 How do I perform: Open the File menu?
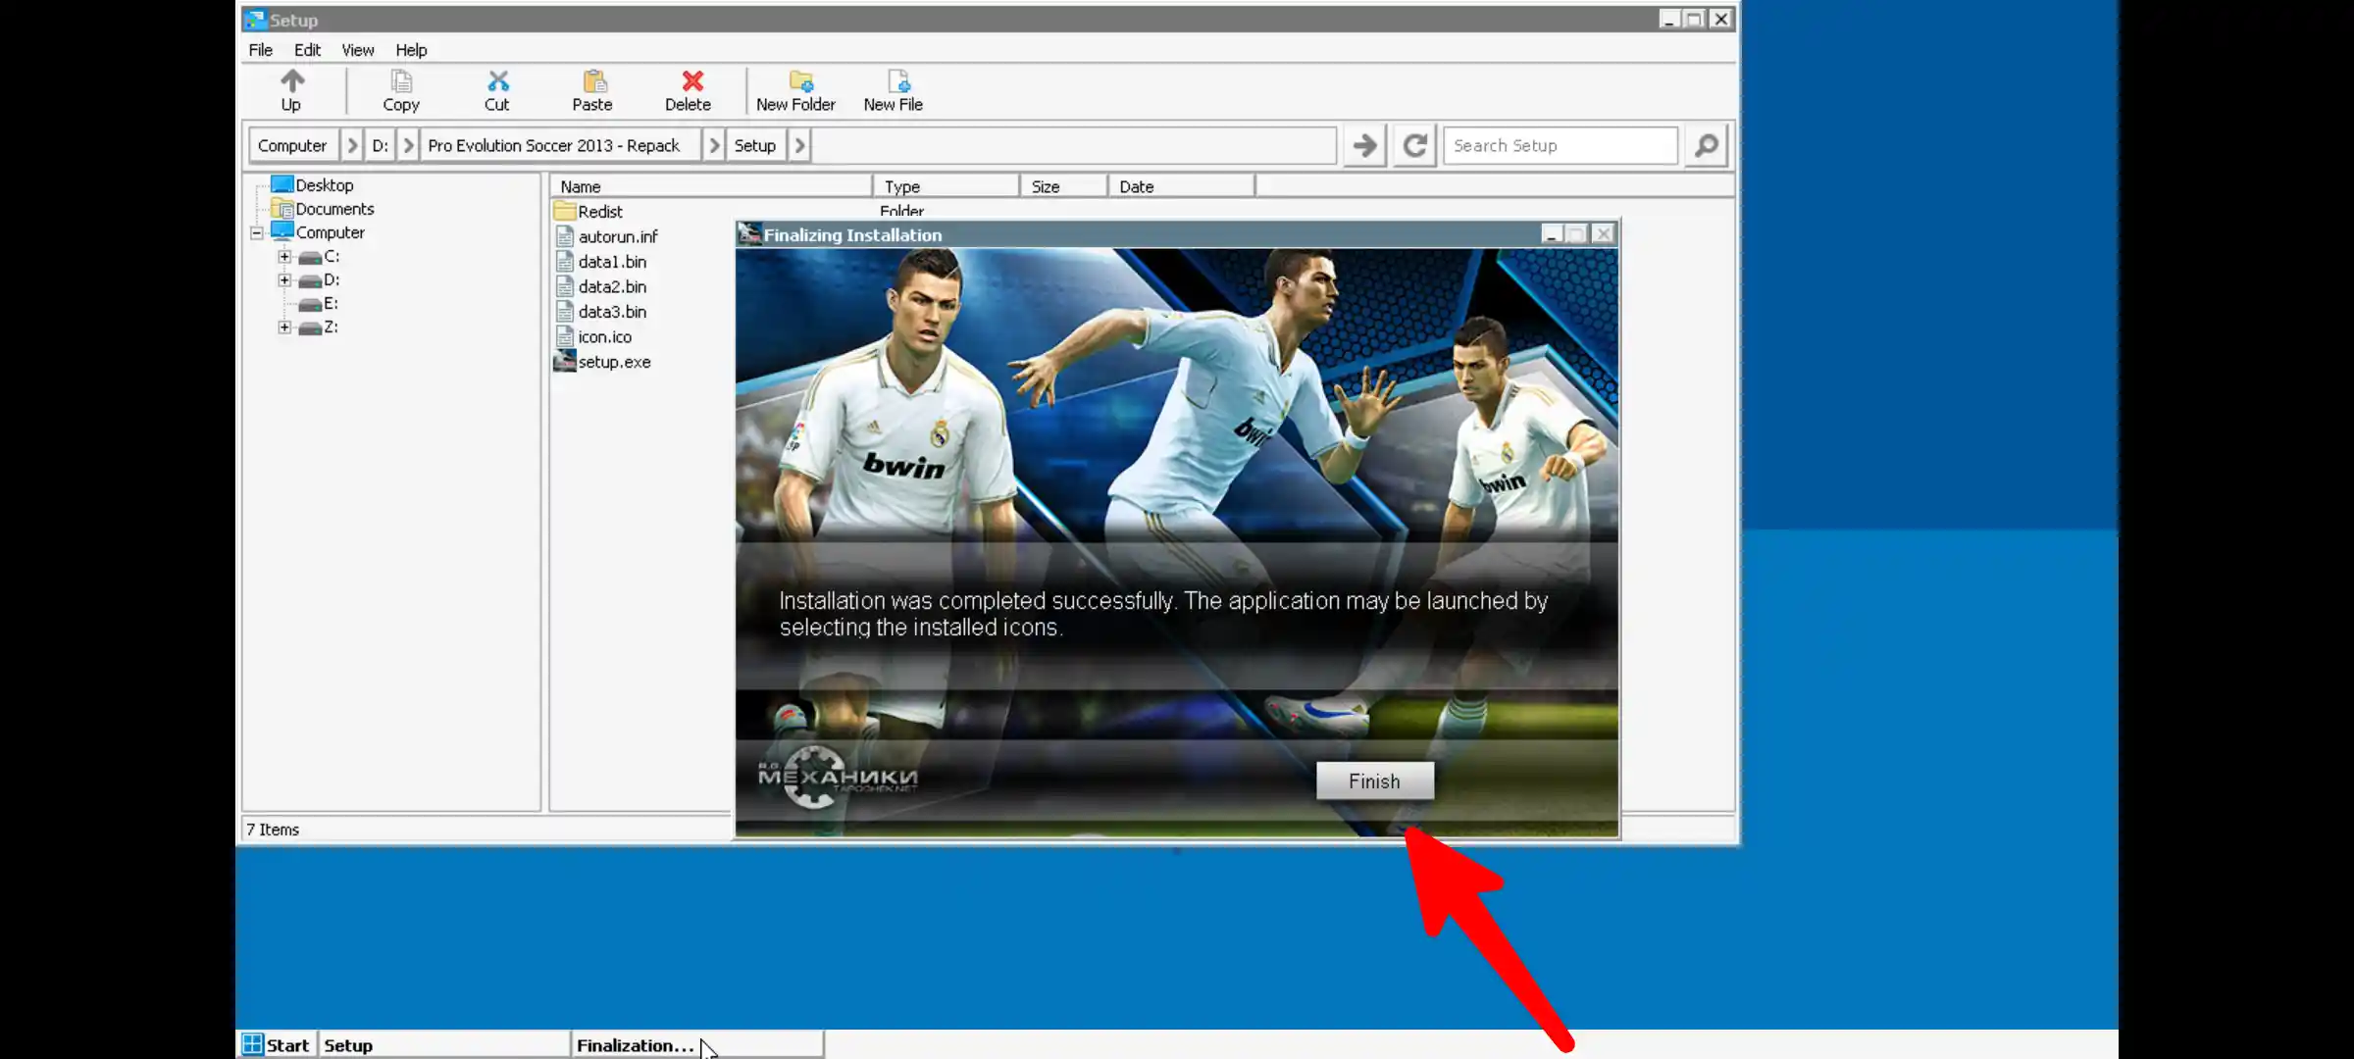[x=260, y=50]
